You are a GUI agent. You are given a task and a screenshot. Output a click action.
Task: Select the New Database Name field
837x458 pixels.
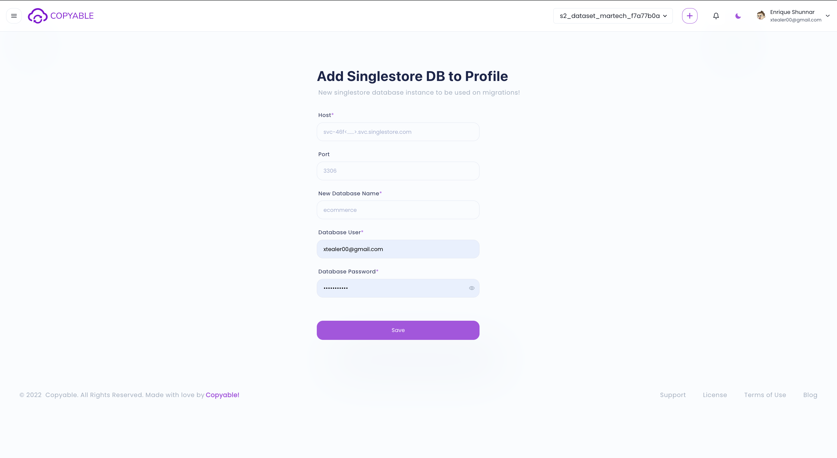click(398, 210)
